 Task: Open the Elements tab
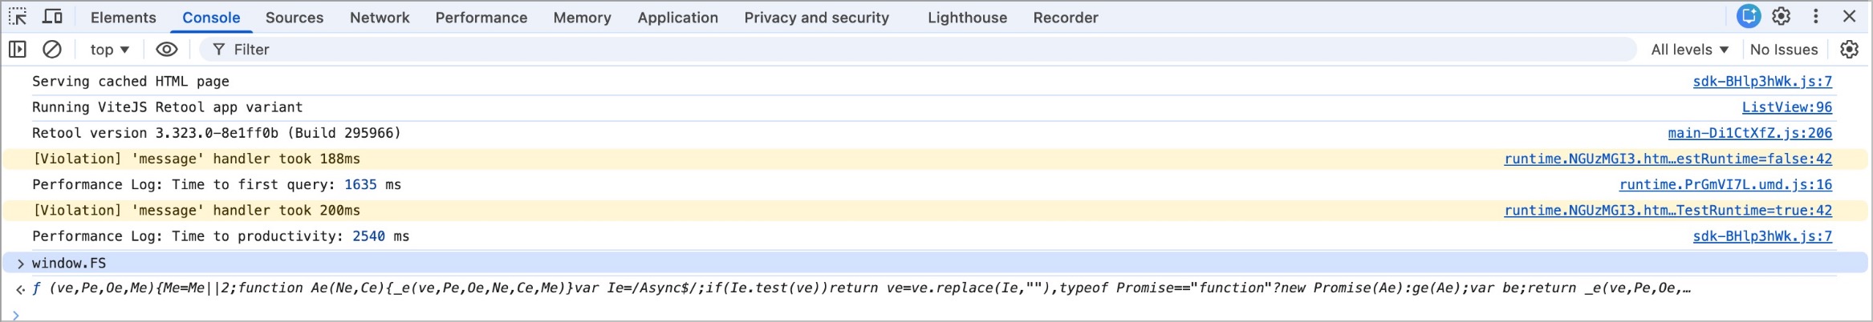tap(124, 18)
